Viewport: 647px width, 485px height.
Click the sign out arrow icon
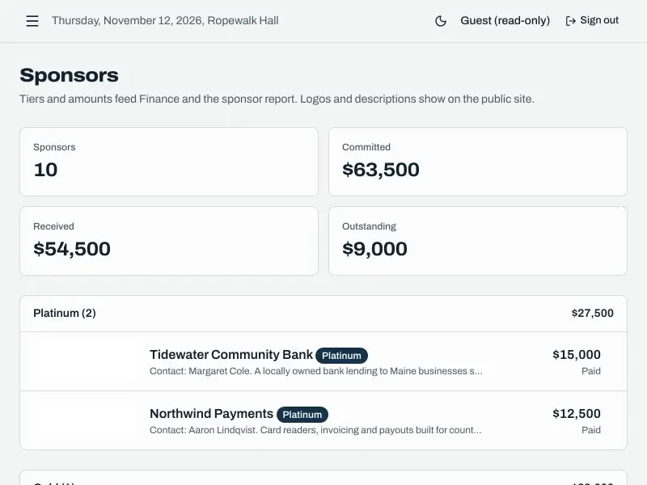571,21
